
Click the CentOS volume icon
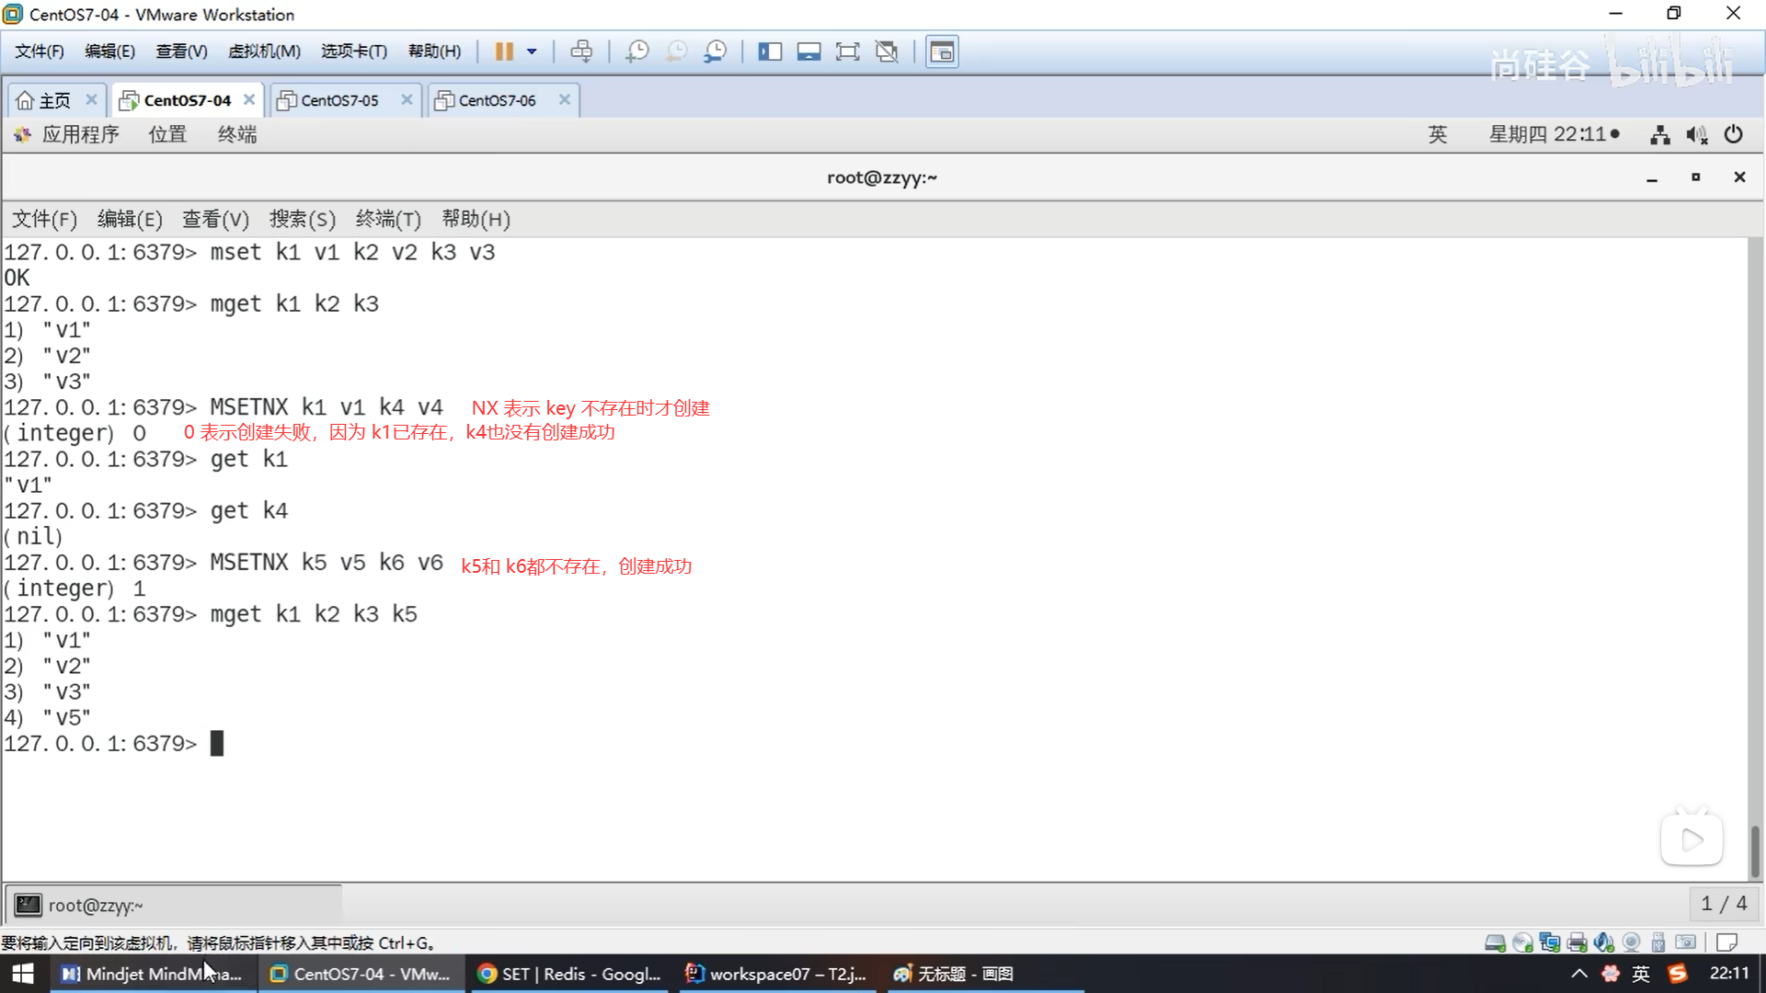1696,135
